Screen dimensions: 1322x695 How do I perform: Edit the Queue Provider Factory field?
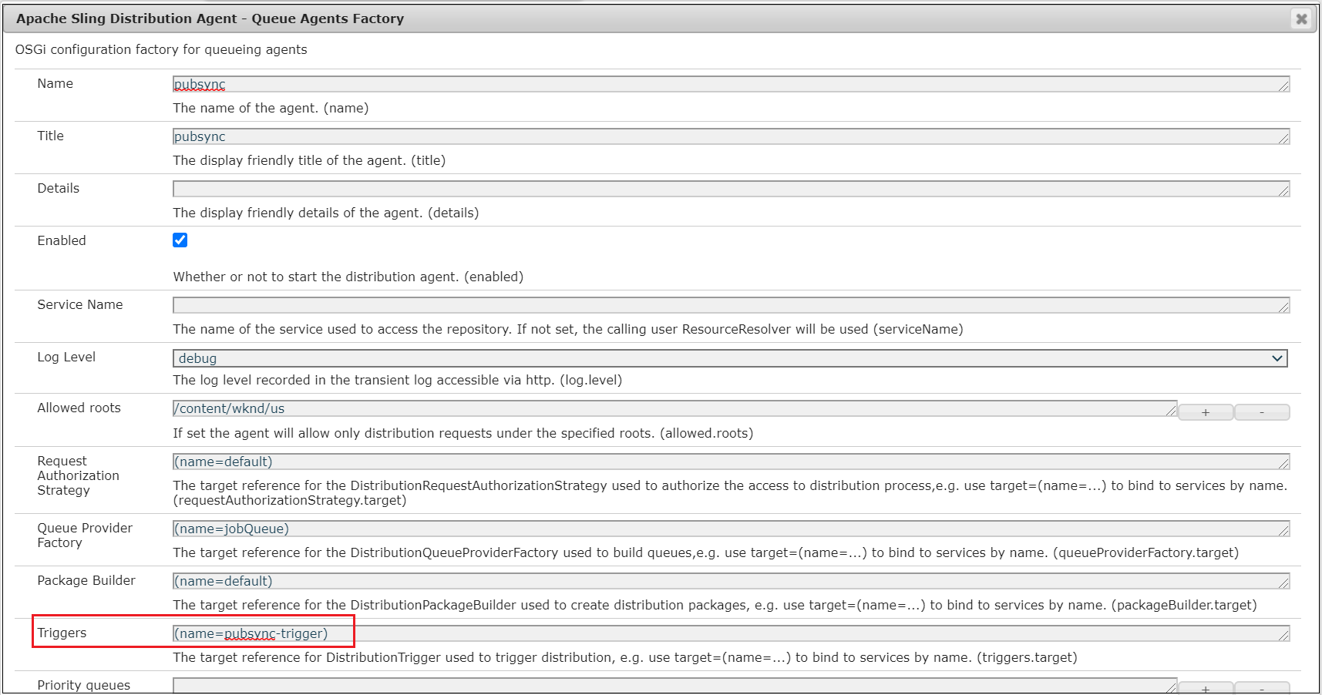[731, 529]
